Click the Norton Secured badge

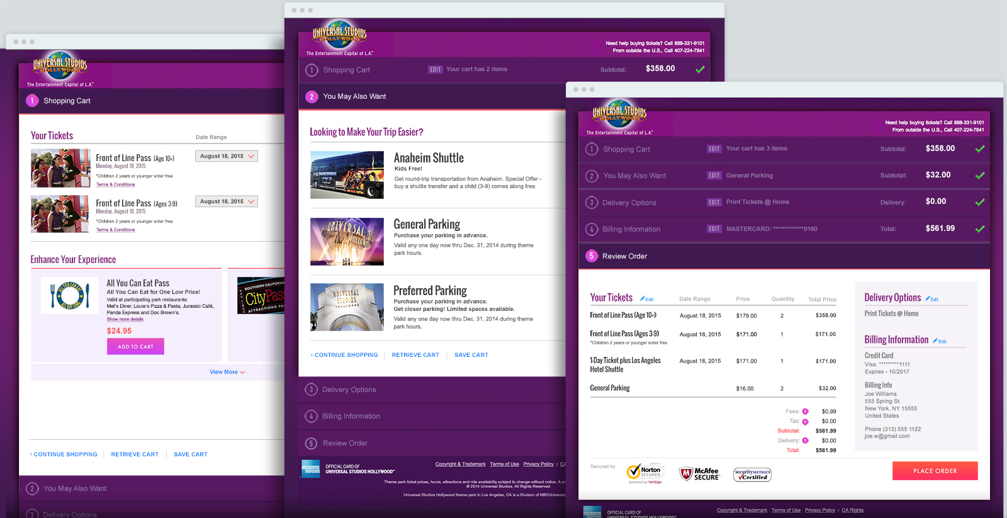(644, 473)
